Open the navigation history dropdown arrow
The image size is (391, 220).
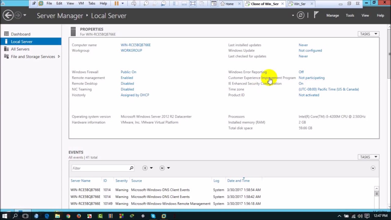pyautogui.click(x=25, y=15)
